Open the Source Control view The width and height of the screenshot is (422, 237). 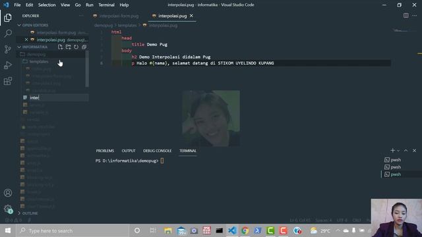pyautogui.click(x=8, y=49)
